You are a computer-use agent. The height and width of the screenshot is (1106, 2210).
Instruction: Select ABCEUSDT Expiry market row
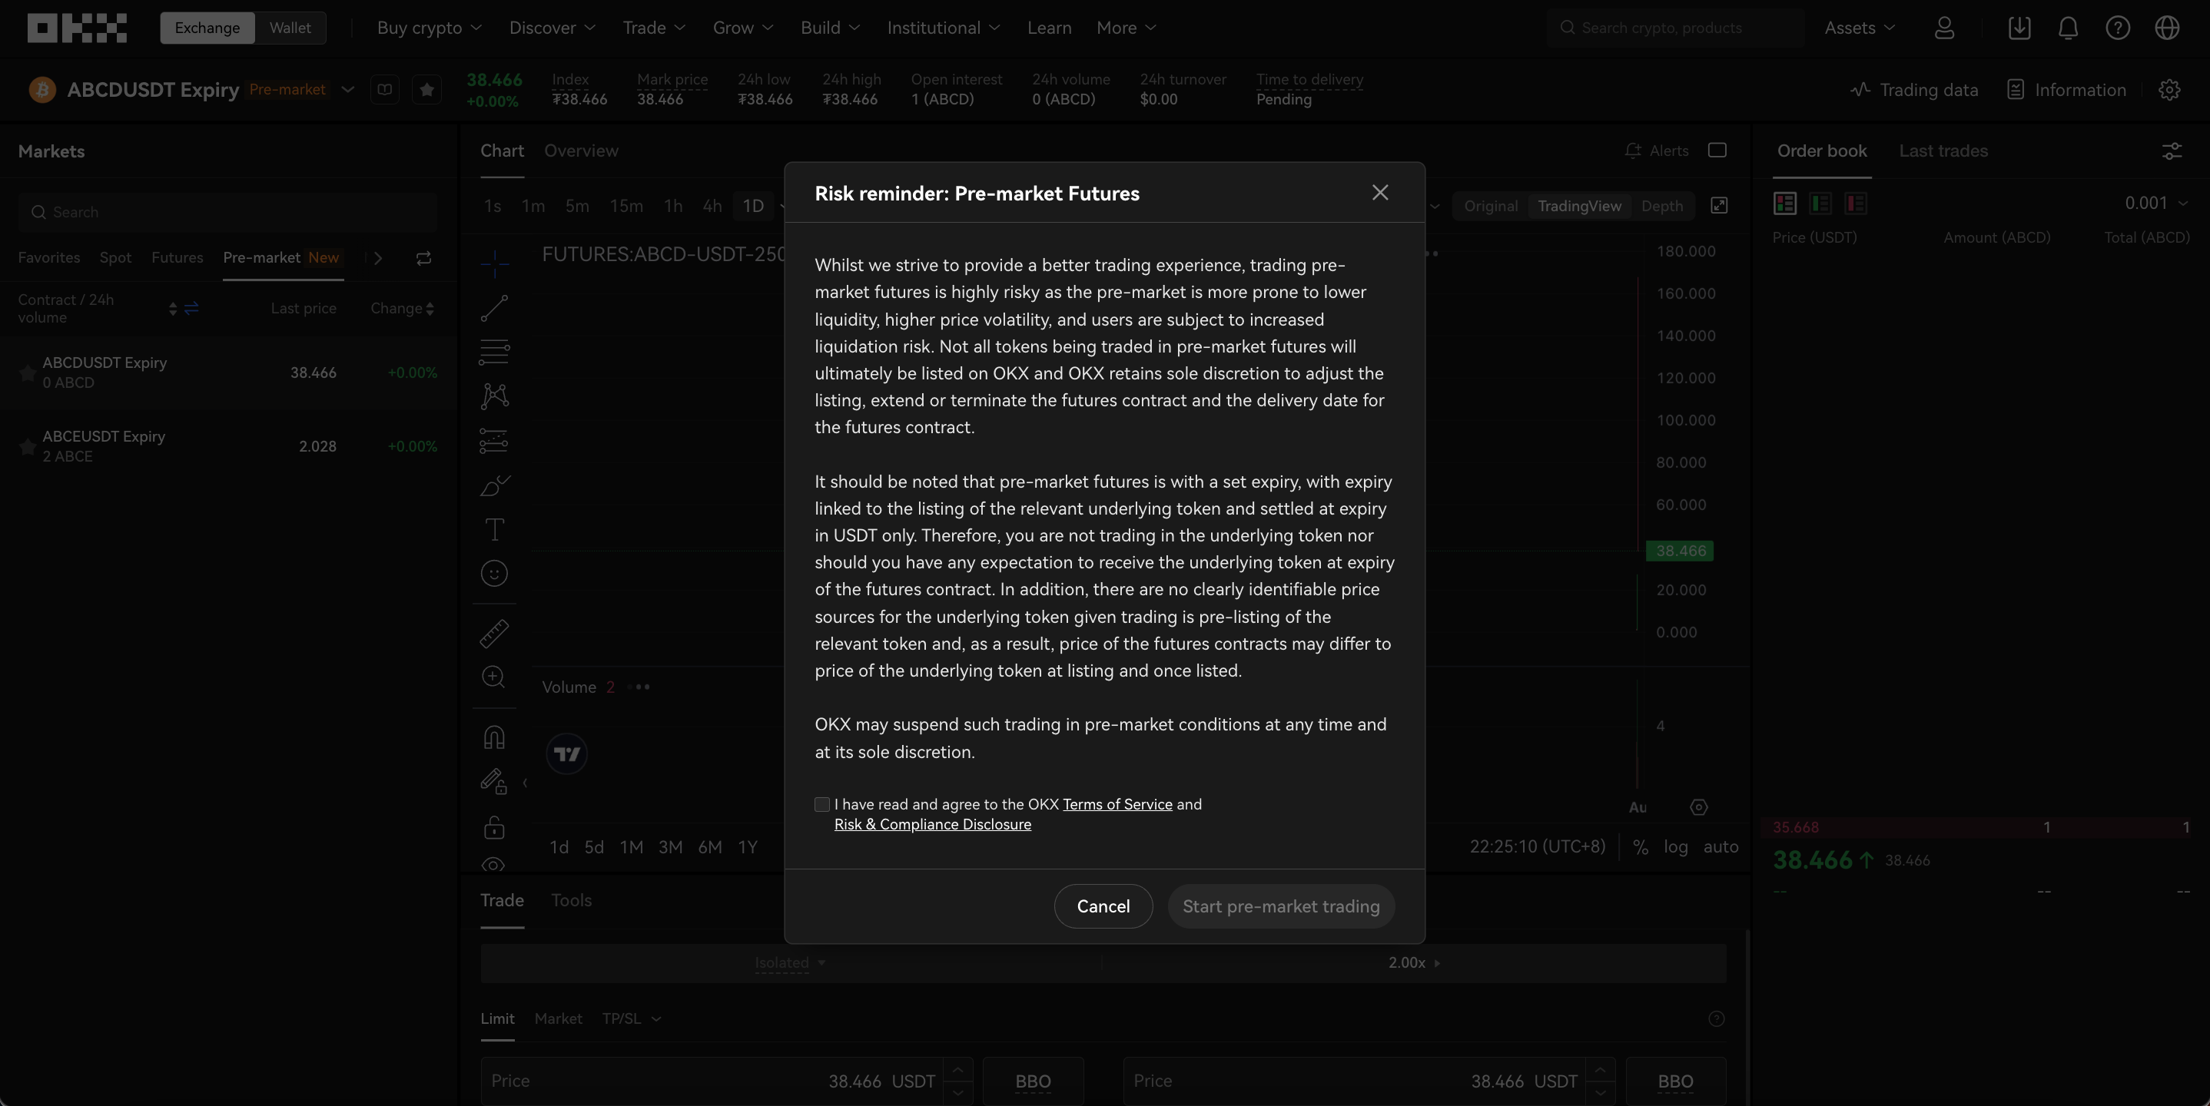pyautogui.click(x=227, y=447)
